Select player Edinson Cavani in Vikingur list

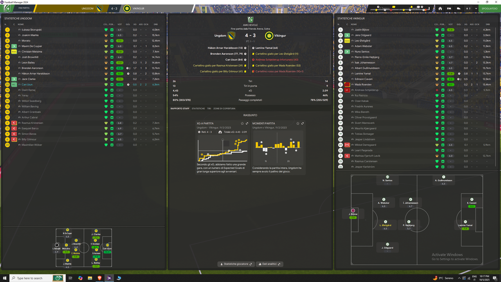364,79
